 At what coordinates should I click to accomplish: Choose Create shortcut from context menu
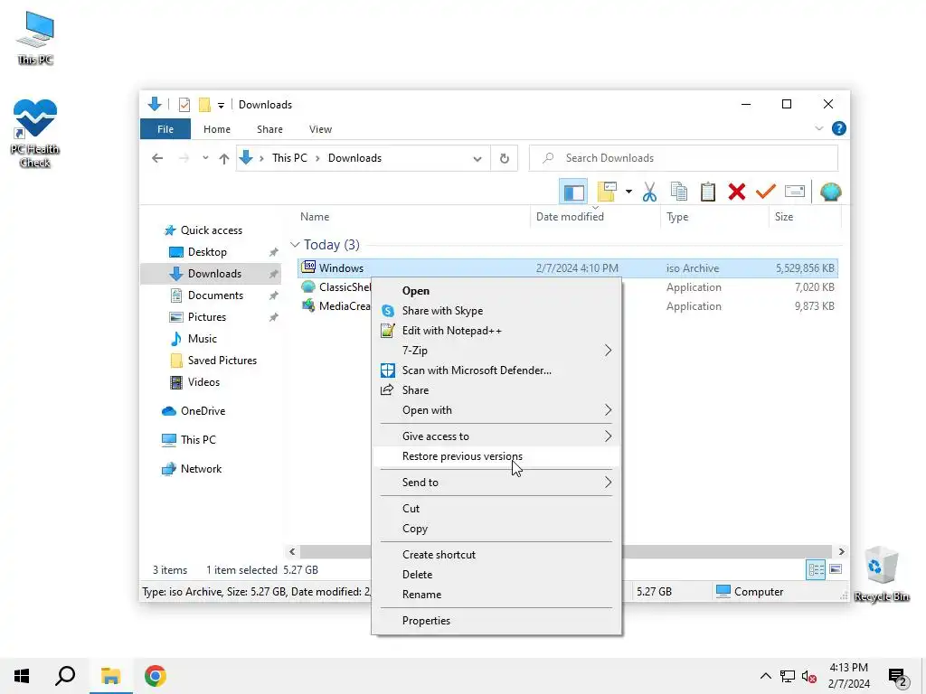(496, 555)
